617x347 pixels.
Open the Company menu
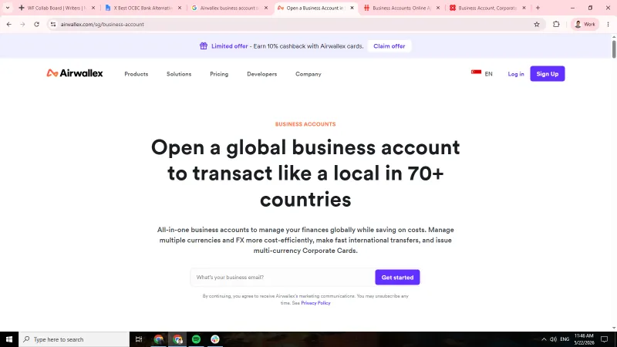click(308, 74)
